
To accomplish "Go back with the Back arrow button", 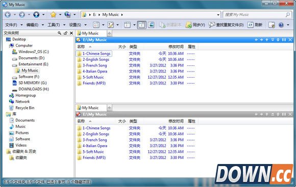I will point(8,14).
